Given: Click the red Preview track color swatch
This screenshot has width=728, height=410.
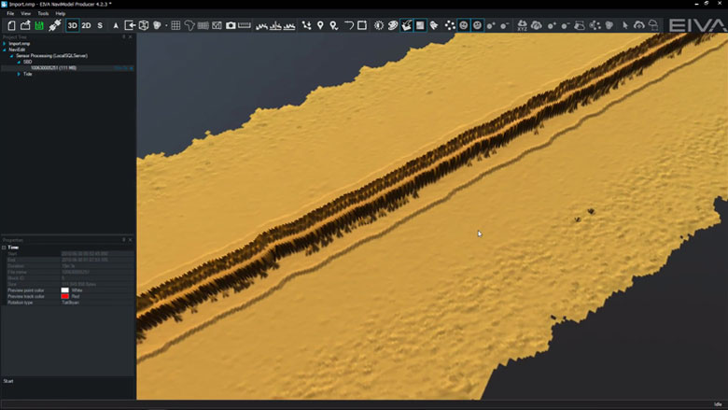Looking at the screenshot, I should coord(65,296).
